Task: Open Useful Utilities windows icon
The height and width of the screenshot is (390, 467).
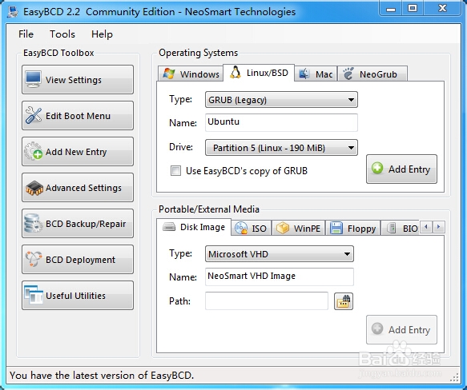Action: coord(34,295)
